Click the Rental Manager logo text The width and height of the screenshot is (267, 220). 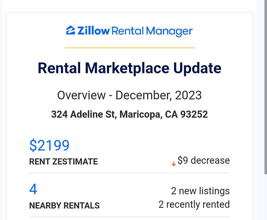[x=152, y=31]
